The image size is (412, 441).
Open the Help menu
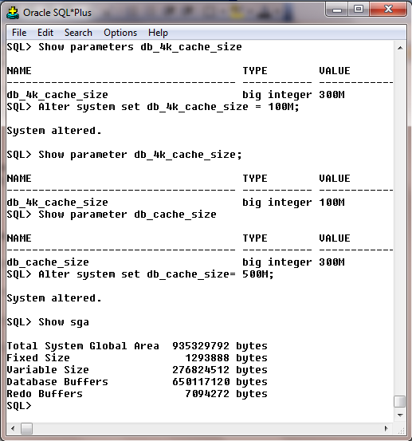coord(158,33)
